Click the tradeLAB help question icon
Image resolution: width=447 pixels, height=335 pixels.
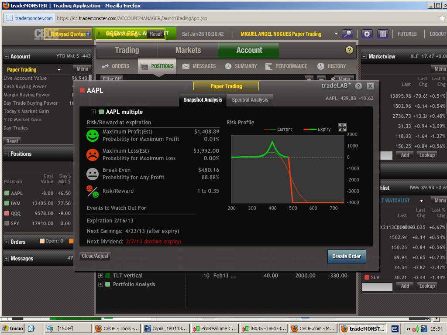(359, 86)
